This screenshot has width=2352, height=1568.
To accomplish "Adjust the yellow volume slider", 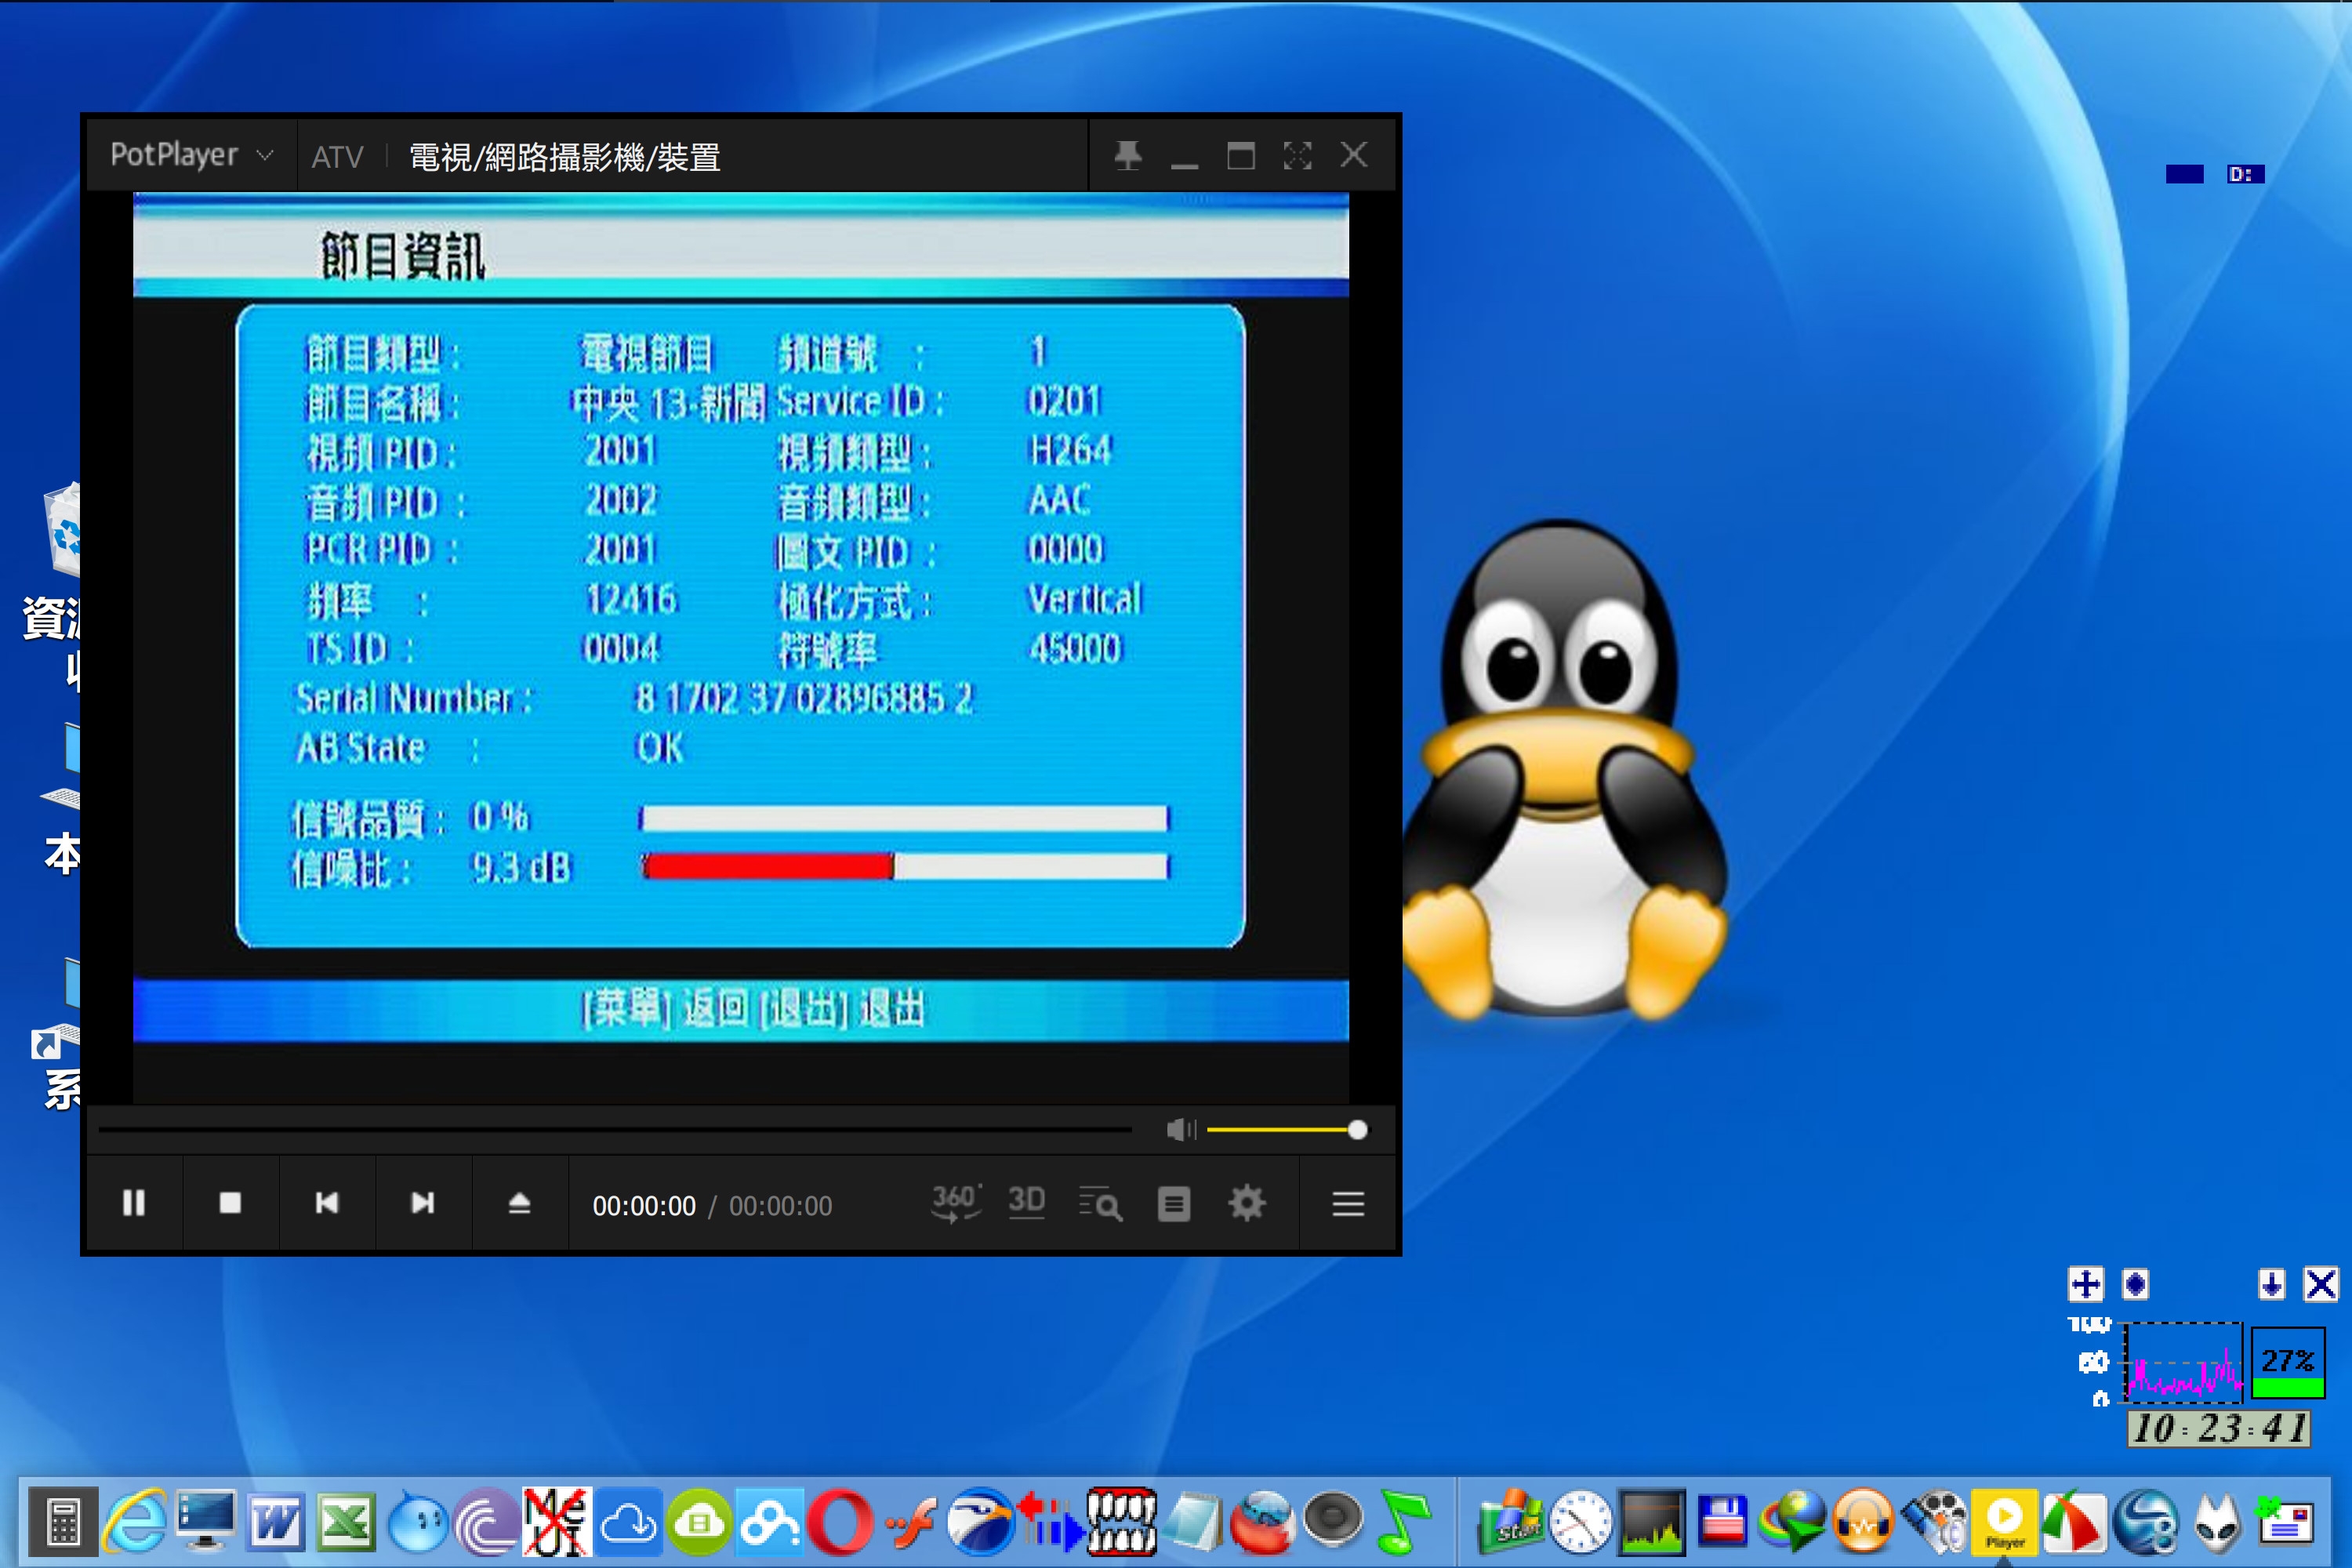I will click(1286, 1130).
